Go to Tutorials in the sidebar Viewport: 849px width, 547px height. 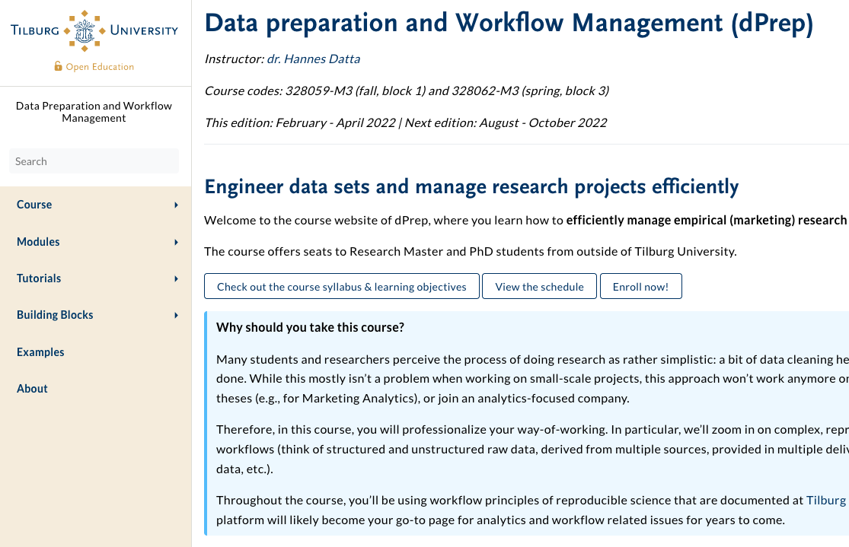pos(39,278)
